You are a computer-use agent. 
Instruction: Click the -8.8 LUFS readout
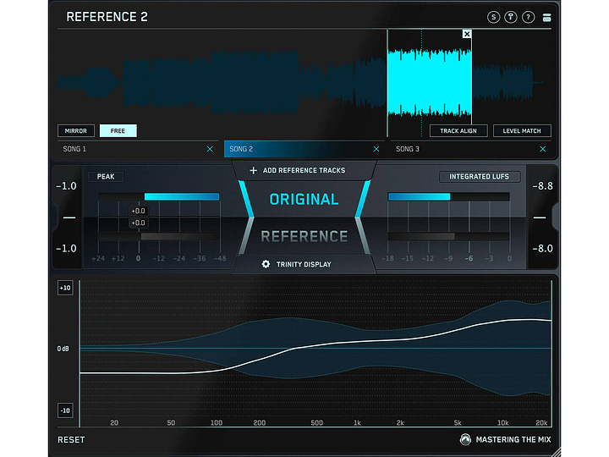pos(542,186)
